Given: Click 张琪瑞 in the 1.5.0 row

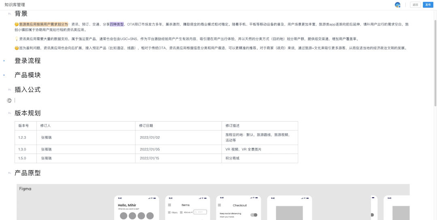Looking at the screenshot, I should point(46,158).
